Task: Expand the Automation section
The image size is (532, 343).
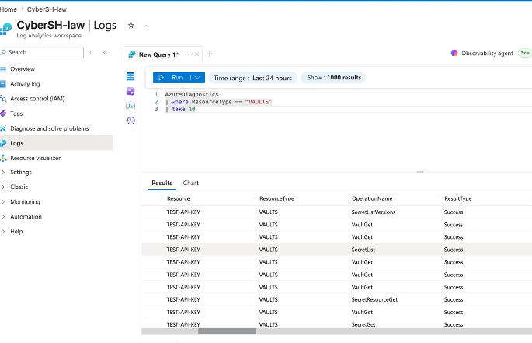Action: (3, 217)
